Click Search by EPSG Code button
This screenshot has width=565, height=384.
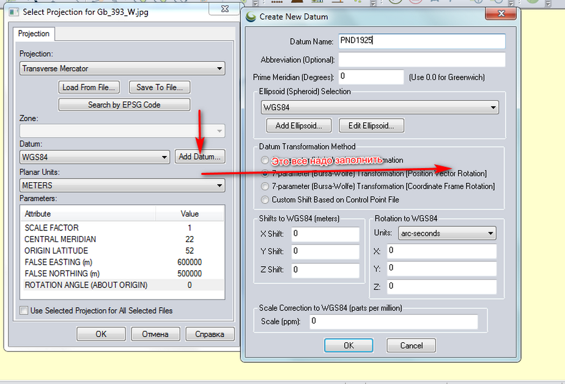pyautogui.click(x=124, y=105)
